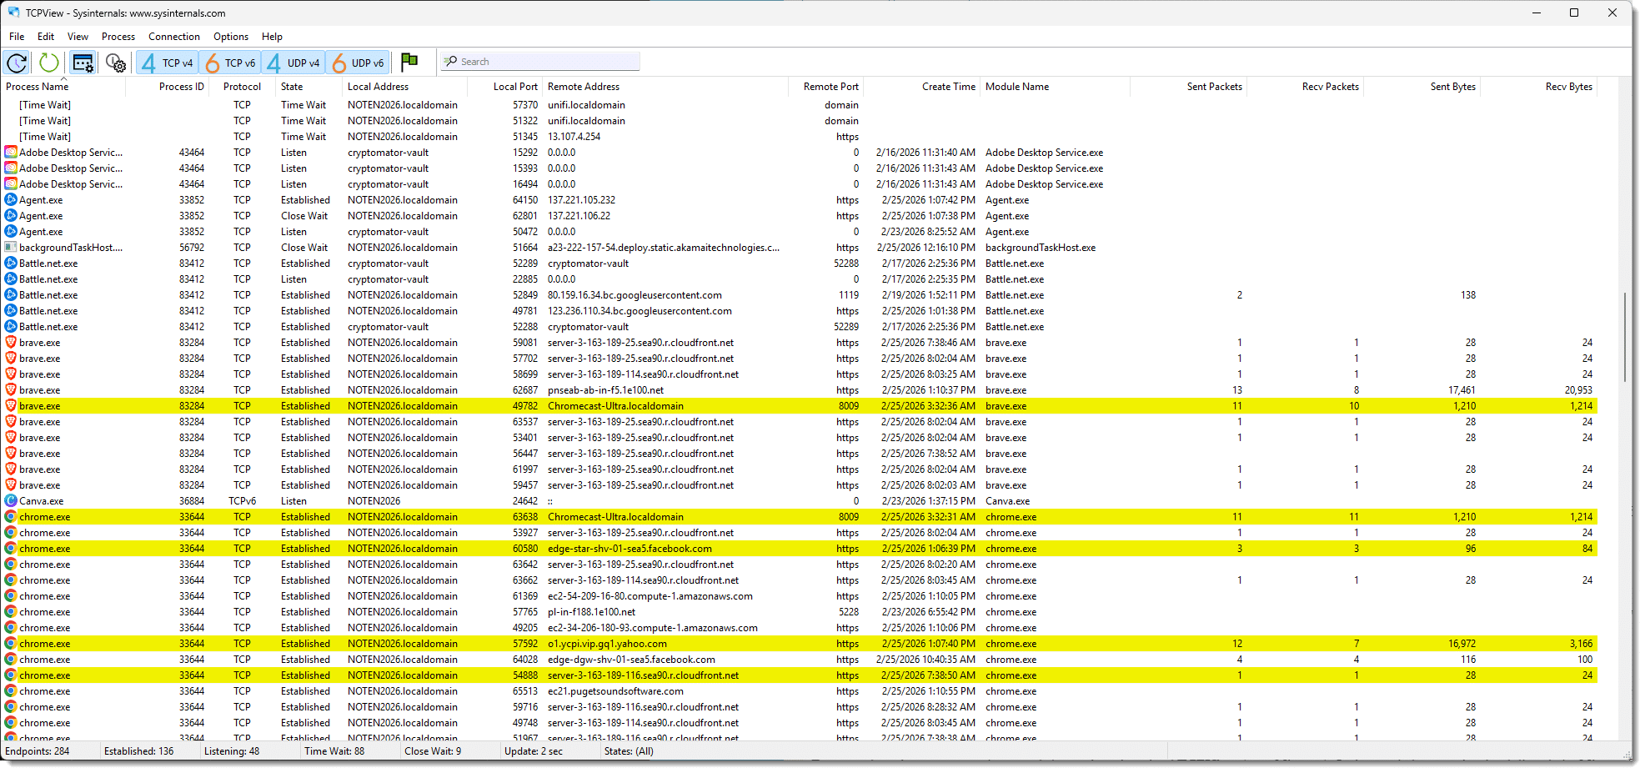The height and width of the screenshot is (773, 1645).
Task: Sort list by Sent Bytes header
Action: (x=1452, y=87)
